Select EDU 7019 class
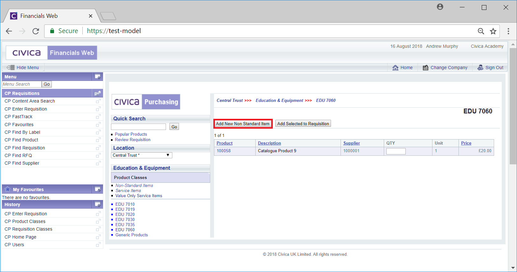The image size is (517, 272). 125,210
